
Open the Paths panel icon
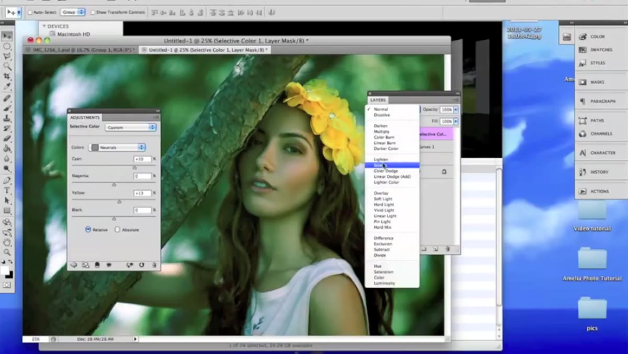(x=583, y=120)
